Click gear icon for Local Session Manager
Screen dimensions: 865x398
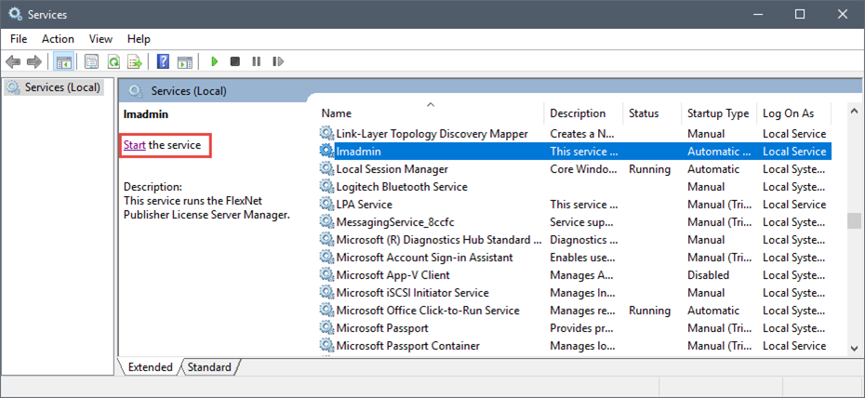(327, 168)
